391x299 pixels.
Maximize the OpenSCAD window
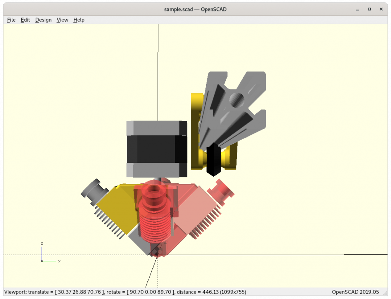pyautogui.click(x=369, y=9)
